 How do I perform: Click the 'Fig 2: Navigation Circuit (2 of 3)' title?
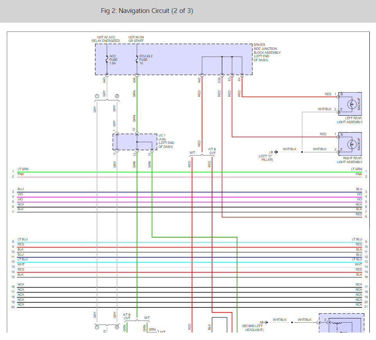click(x=147, y=11)
